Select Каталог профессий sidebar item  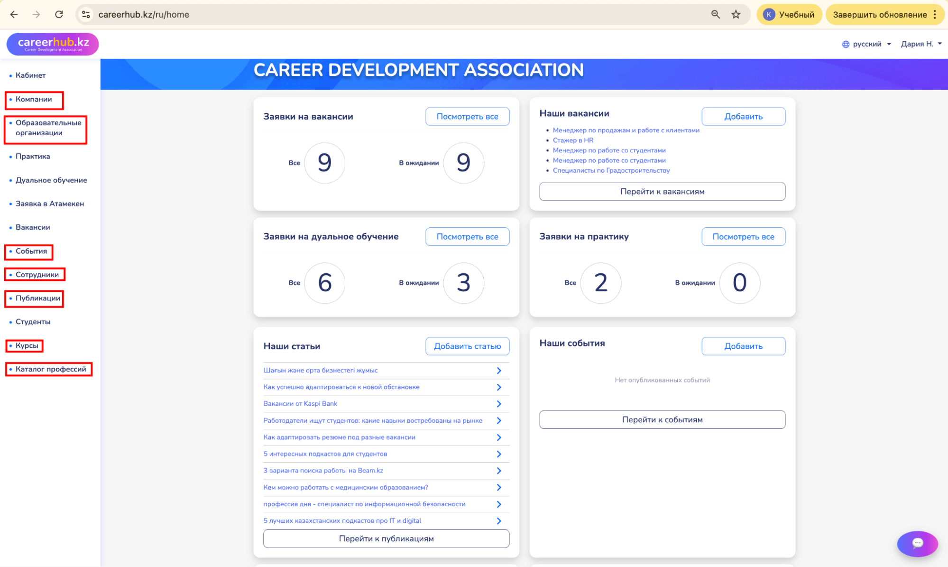[51, 369]
